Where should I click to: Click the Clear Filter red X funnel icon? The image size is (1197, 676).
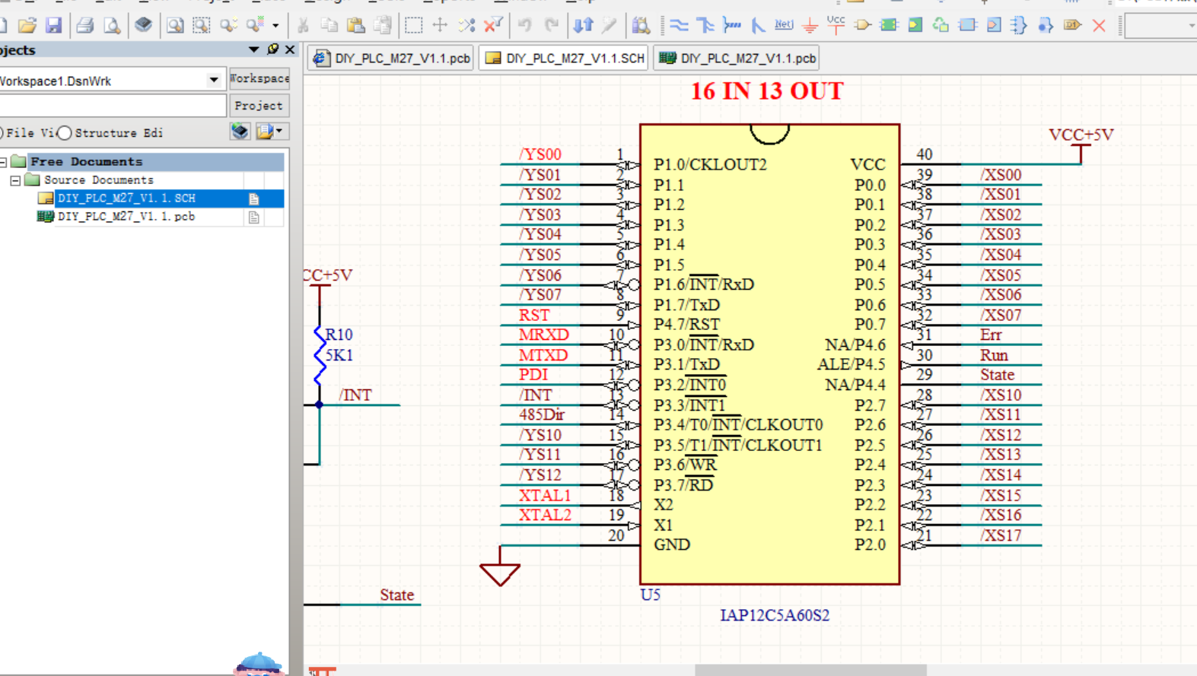493,25
